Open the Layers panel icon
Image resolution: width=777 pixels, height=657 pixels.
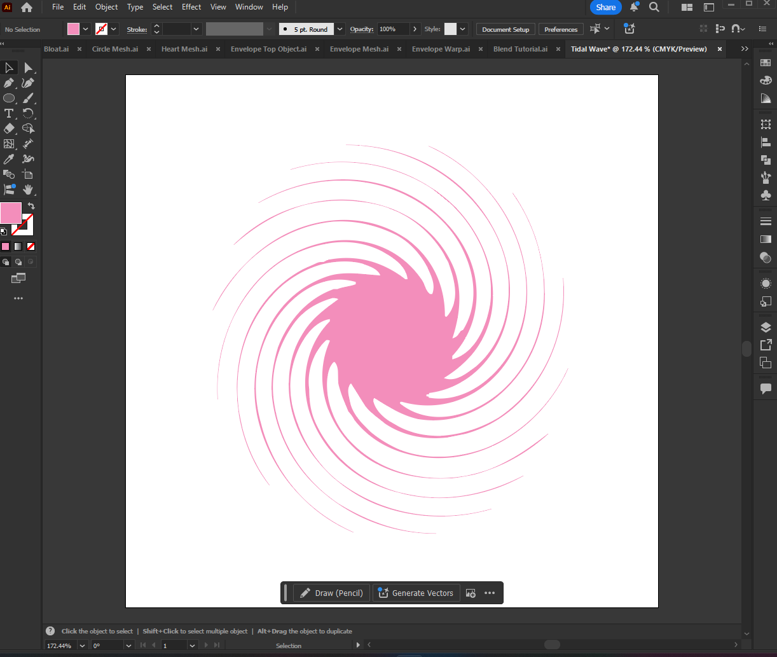pos(766,328)
